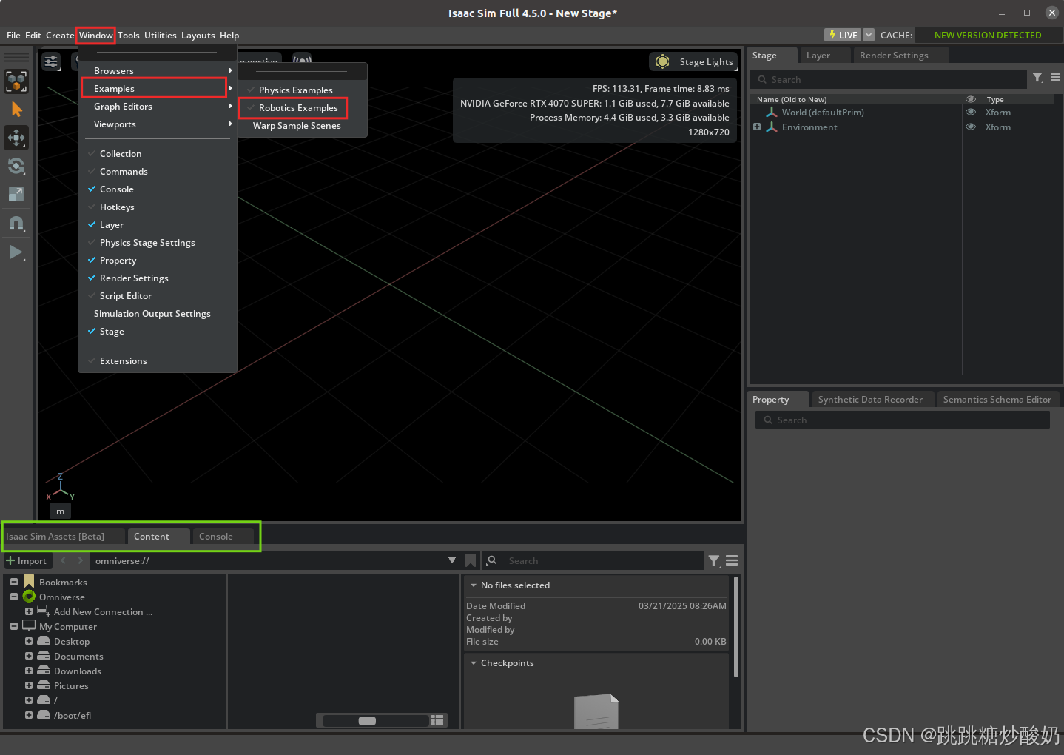Open the omniverse:// path dropdown arrow

click(x=452, y=560)
